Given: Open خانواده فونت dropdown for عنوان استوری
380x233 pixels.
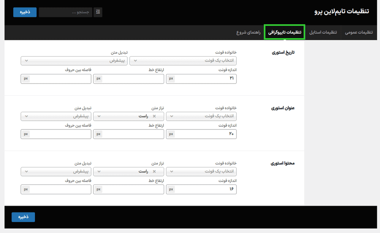Looking at the screenshot, I should coord(201,116).
